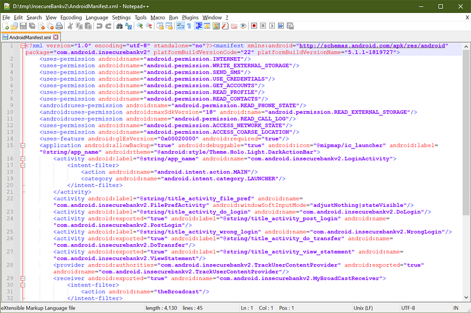
Task: Redo the last undone action
Action: coord(108,26)
